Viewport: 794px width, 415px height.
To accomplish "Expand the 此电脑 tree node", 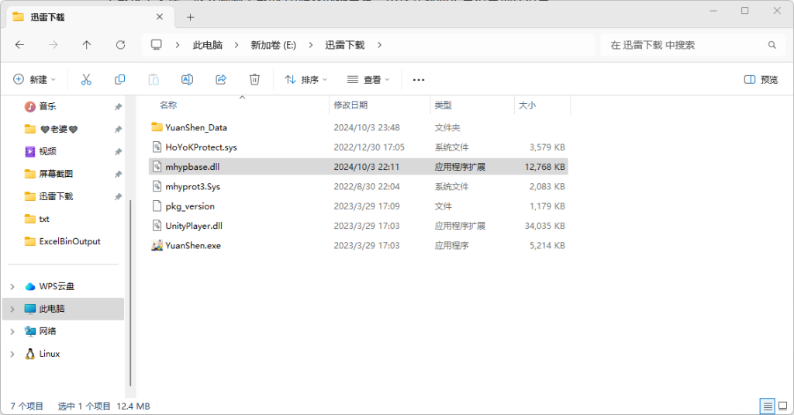I will click(x=12, y=309).
